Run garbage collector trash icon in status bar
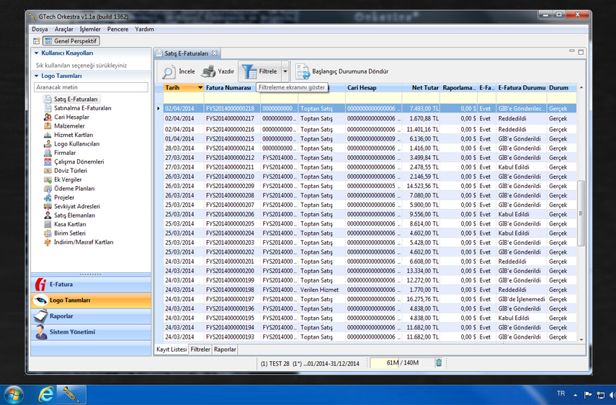 pos(439,363)
